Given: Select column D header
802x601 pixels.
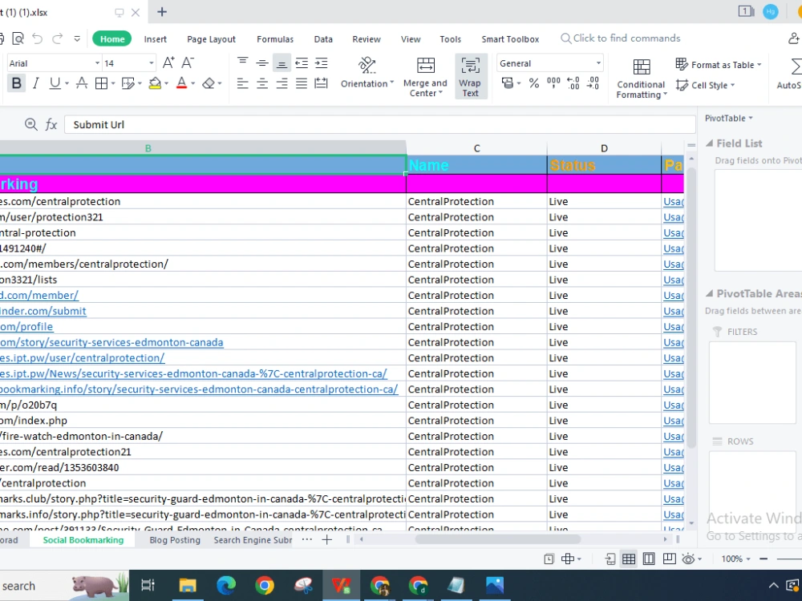Looking at the screenshot, I should pos(604,148).
